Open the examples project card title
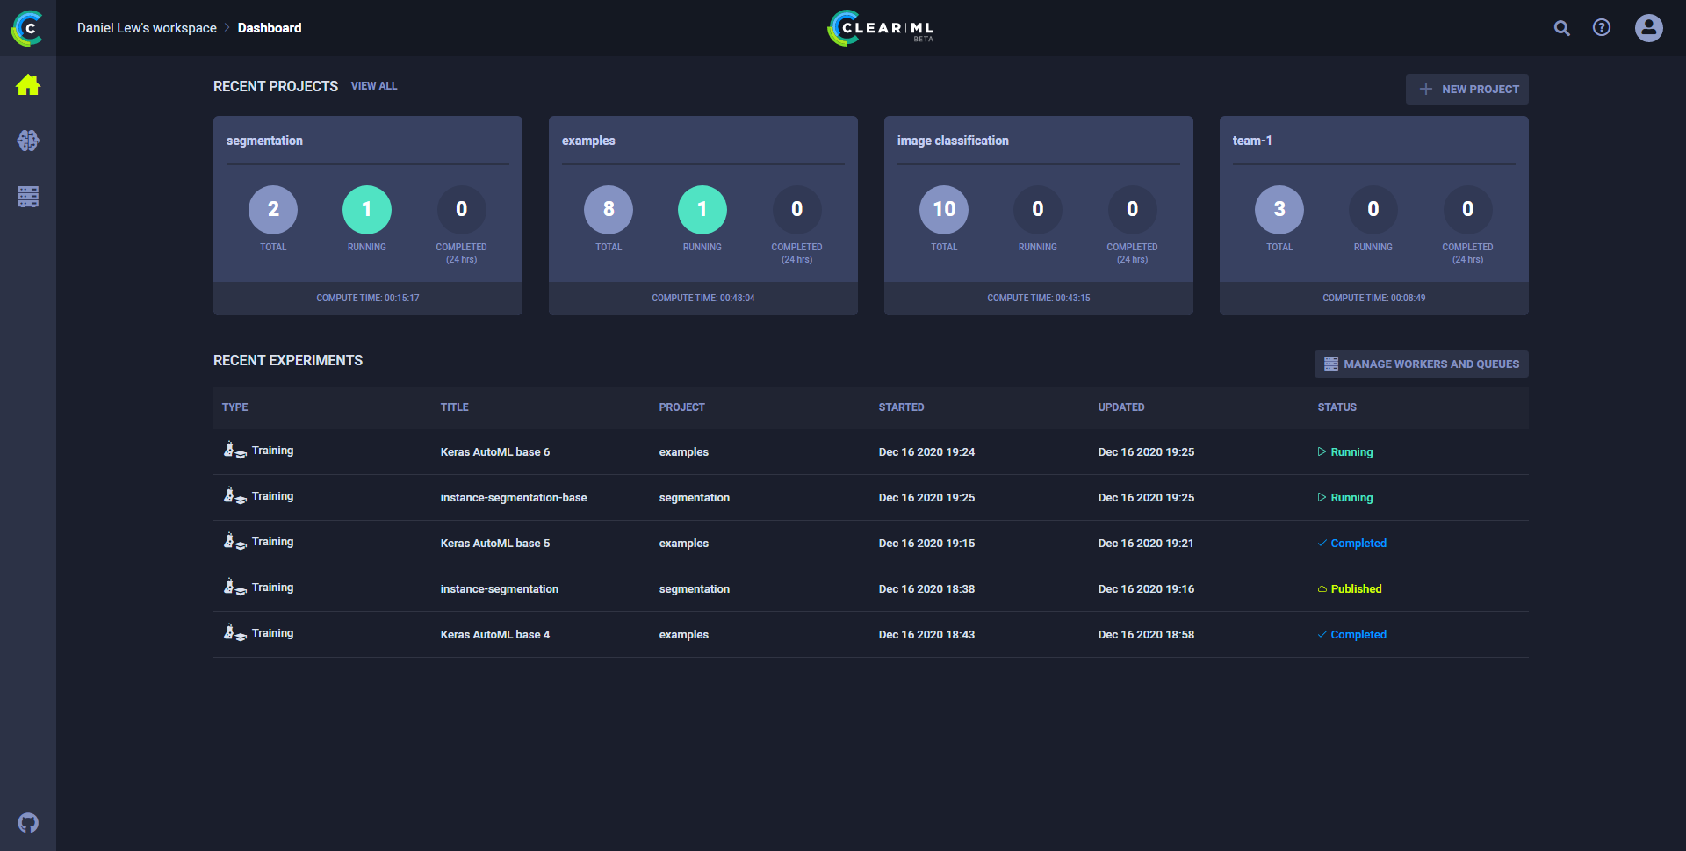The width and height of the screenshot is (1686, 851). [x=588, y=141]
